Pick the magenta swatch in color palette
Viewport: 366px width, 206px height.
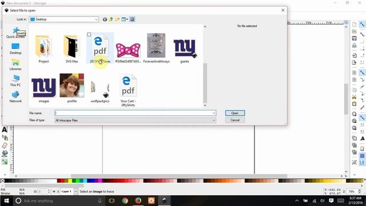[x=100, y=181]
